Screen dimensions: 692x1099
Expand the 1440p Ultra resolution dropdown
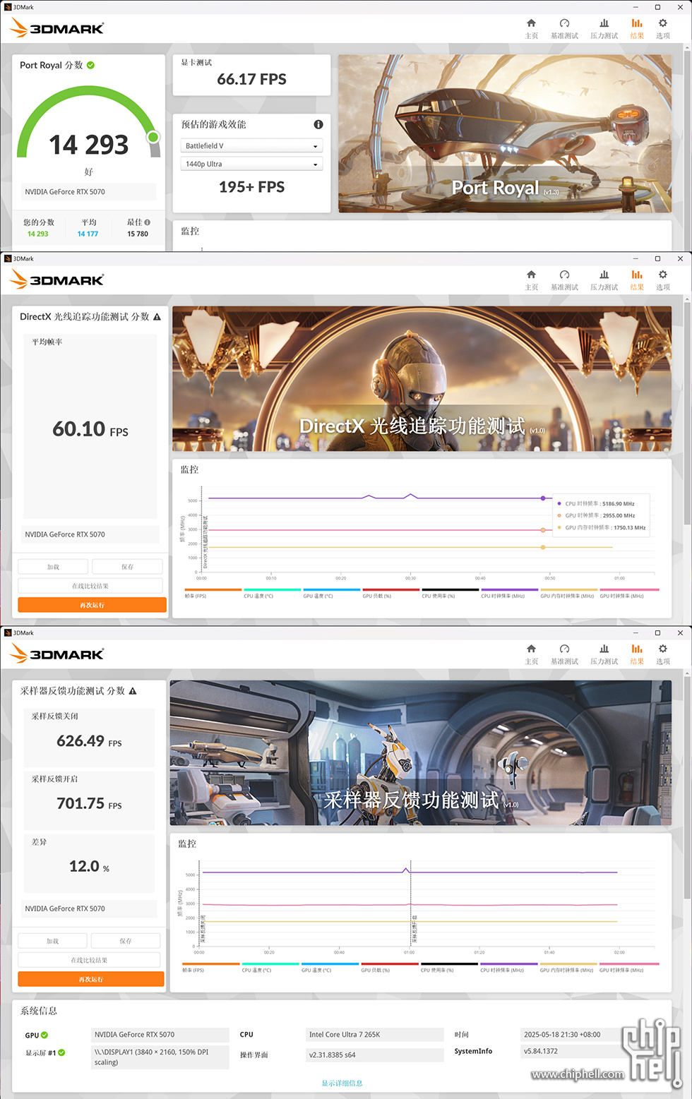point(252,164)
